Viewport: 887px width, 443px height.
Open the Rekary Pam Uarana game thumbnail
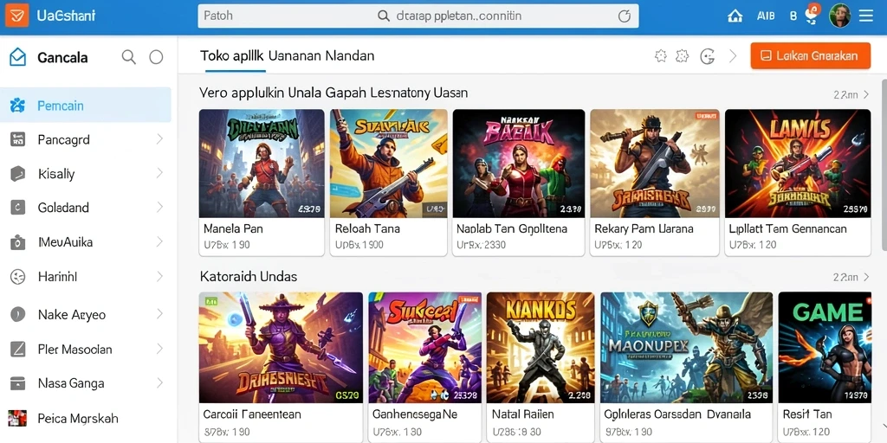point(655,164)
